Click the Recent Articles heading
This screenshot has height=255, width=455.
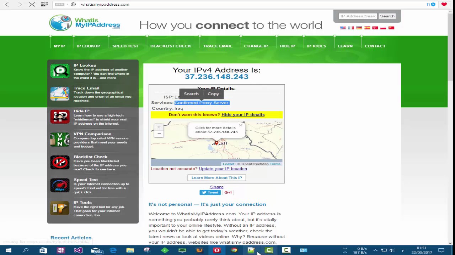(71, 238)
